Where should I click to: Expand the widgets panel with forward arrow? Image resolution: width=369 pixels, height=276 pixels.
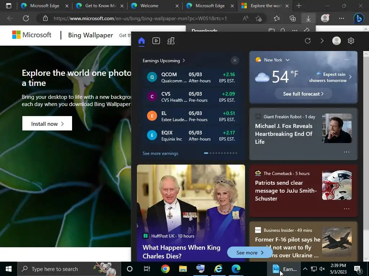click(x=322, y=41)
